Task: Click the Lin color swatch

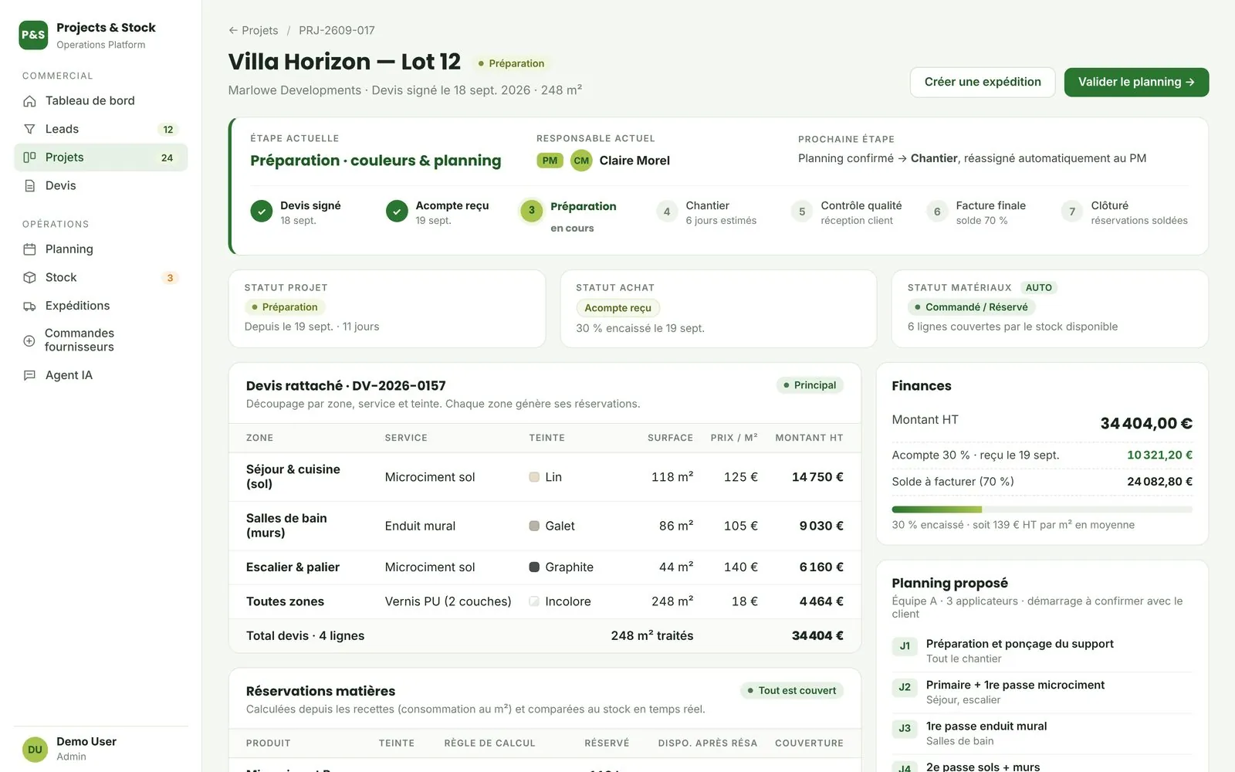Action: click(534, 477)
